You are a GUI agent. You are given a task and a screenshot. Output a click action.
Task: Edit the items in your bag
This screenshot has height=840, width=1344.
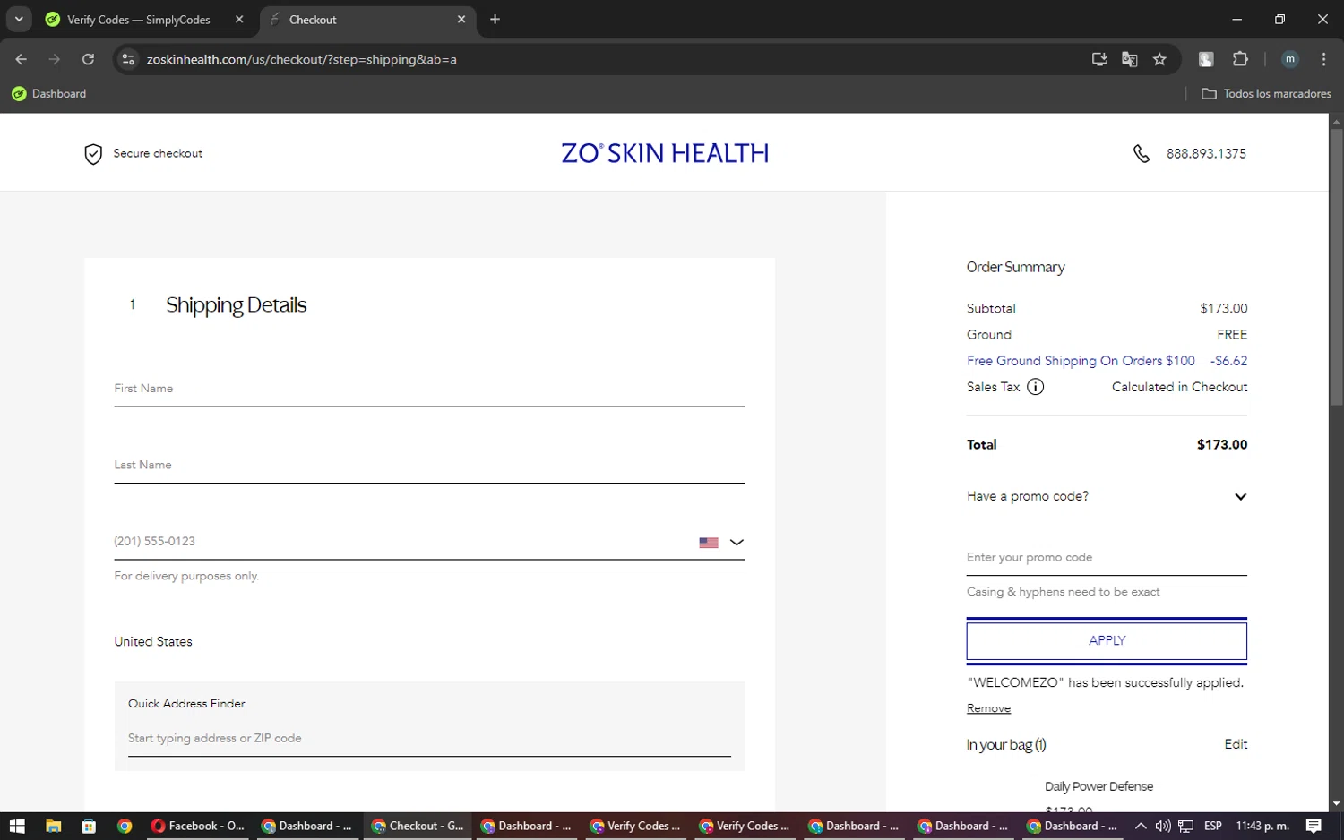click(x=1236, y=744)
